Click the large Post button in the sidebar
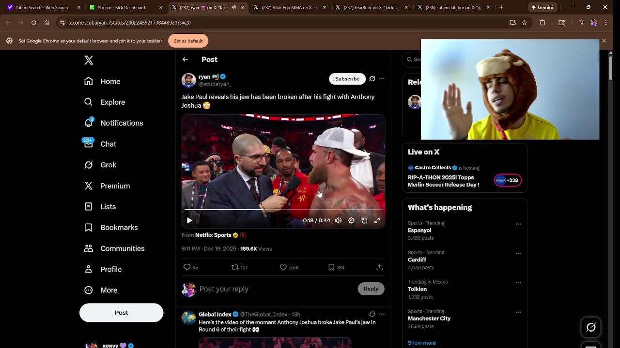This screenshot has height=348, width=620. click(x=122, y=313)
